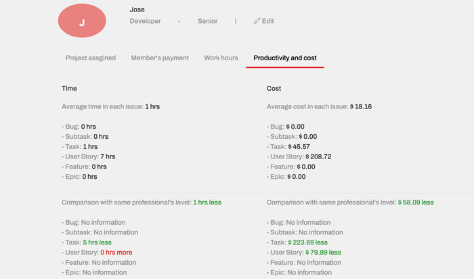The height and width of the screenshot is (279, 474).
Task: Click the green 1 hrs less comparison
Action: (207, 202)
